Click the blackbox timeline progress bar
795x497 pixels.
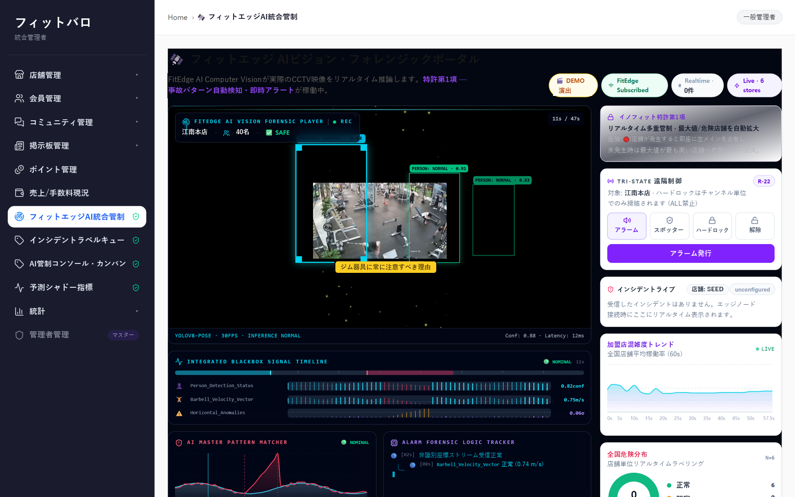tap(379, 373)
